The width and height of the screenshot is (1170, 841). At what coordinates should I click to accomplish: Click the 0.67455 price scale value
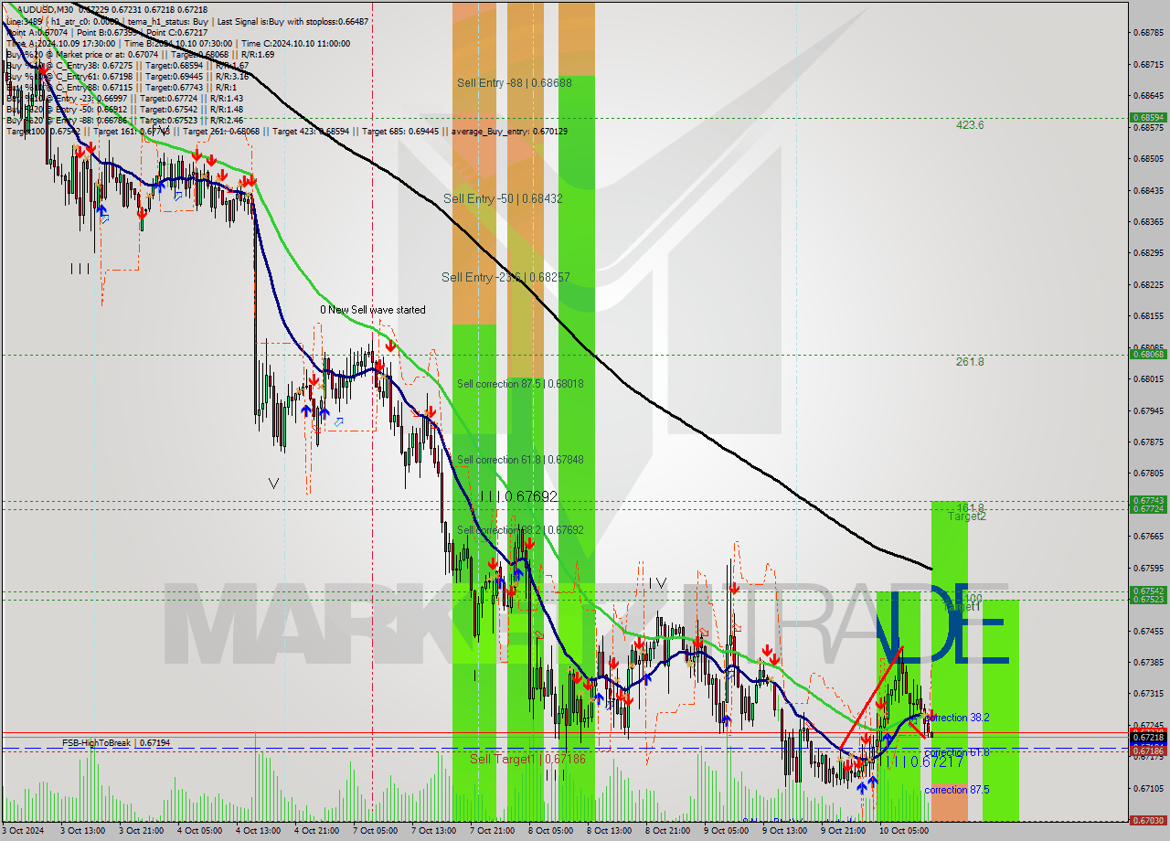(1148, 631)
